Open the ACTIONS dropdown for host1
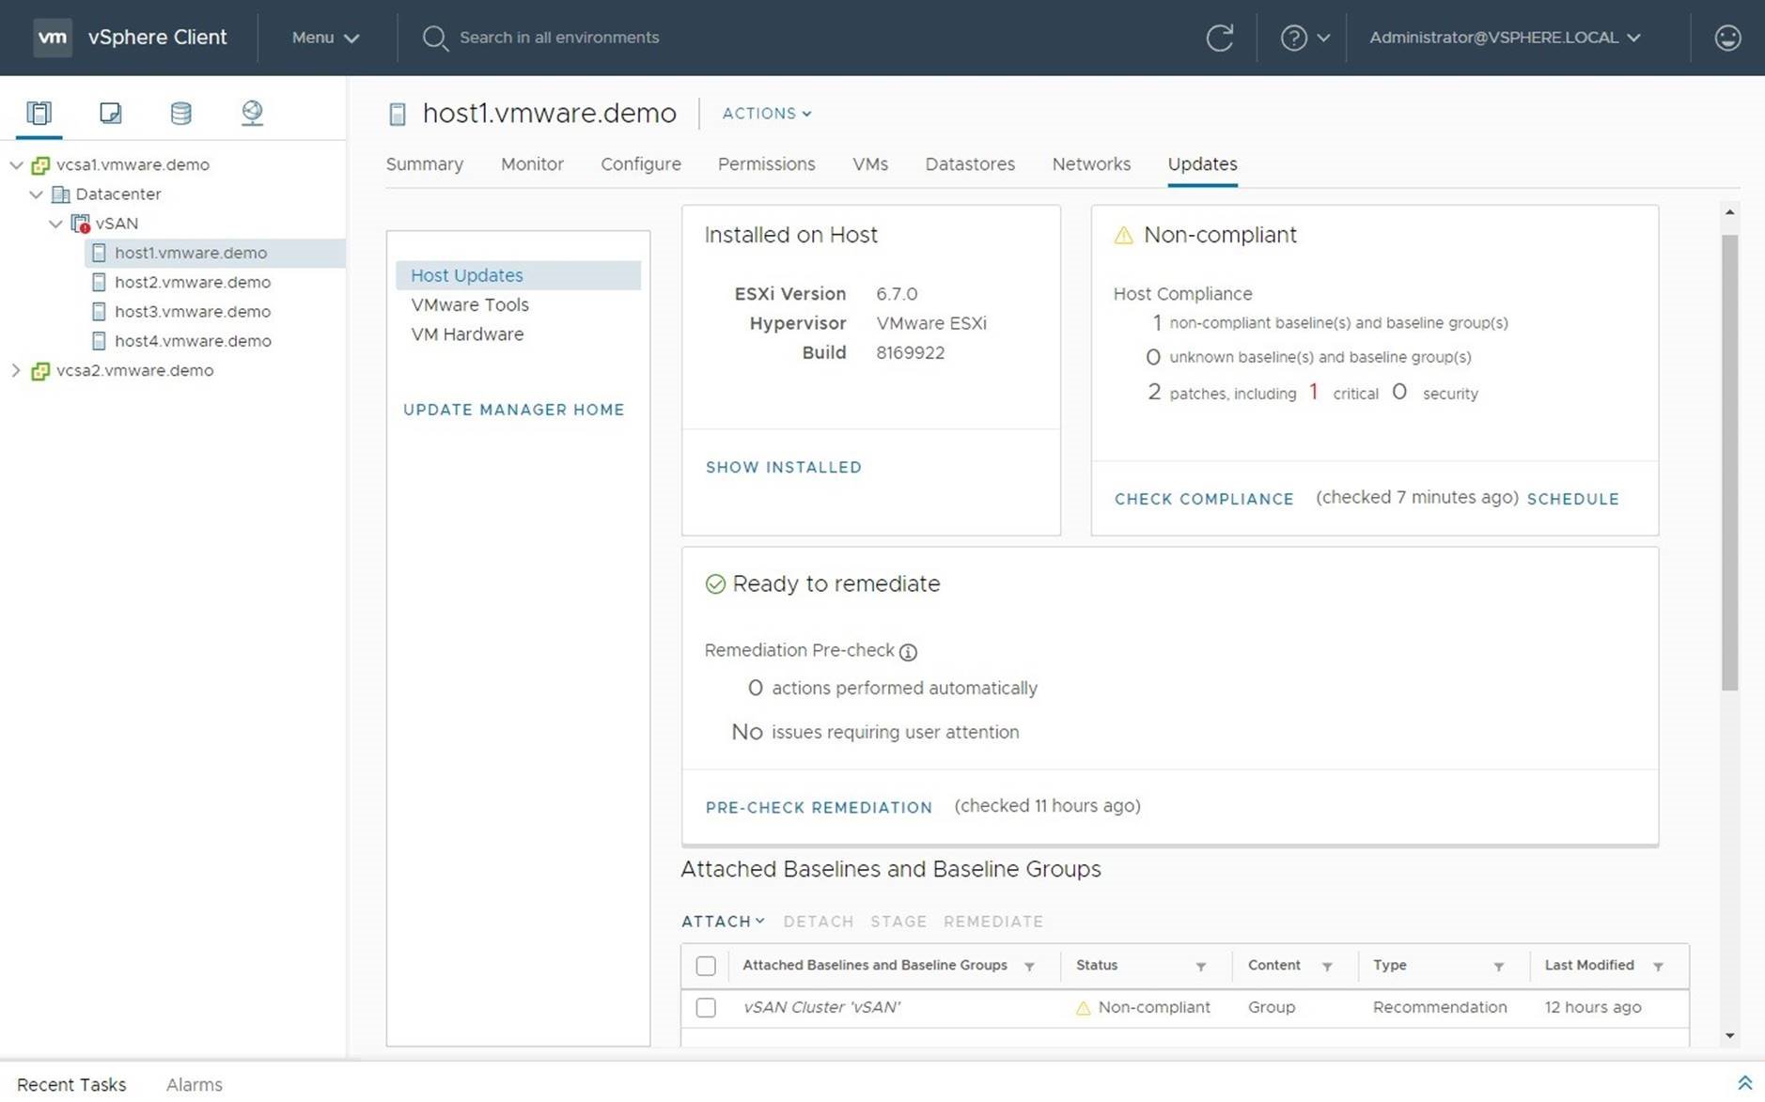Screen dimensions: 1765x1102 coord(767,114)
